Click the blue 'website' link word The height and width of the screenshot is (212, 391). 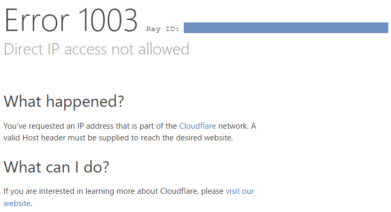coord(17,203)
